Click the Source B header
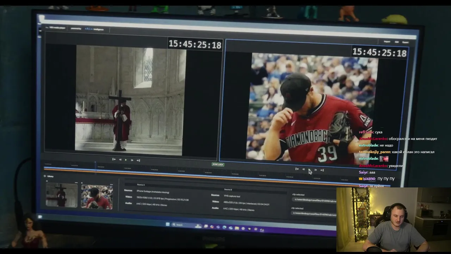451x254 pixels. click(228, 189)
